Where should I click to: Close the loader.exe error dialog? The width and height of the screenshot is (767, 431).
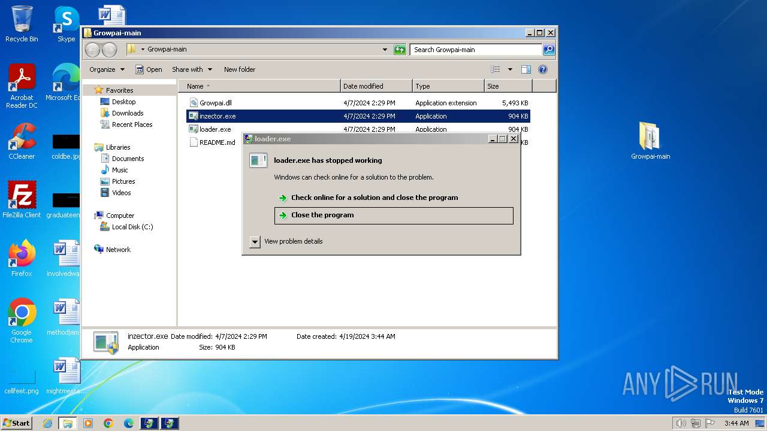(x=514, y=139)
